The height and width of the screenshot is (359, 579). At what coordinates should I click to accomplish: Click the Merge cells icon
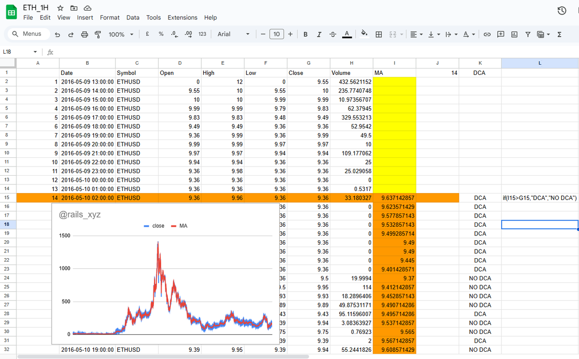click(392, 34)
